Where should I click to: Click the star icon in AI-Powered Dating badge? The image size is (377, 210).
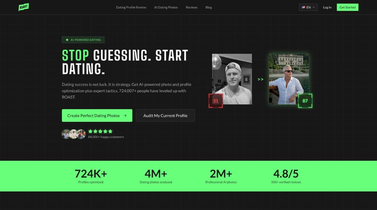click(67, 40)
